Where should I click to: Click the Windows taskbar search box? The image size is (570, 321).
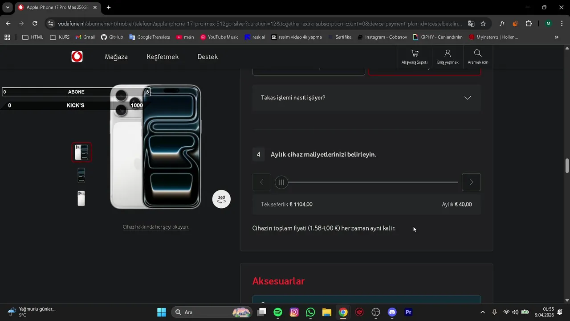click(x=212, y=312)
